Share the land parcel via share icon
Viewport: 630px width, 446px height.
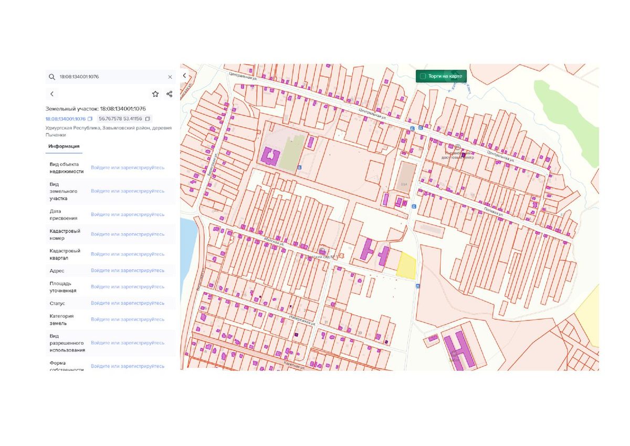pyautogui.click(x=170, y=94)
